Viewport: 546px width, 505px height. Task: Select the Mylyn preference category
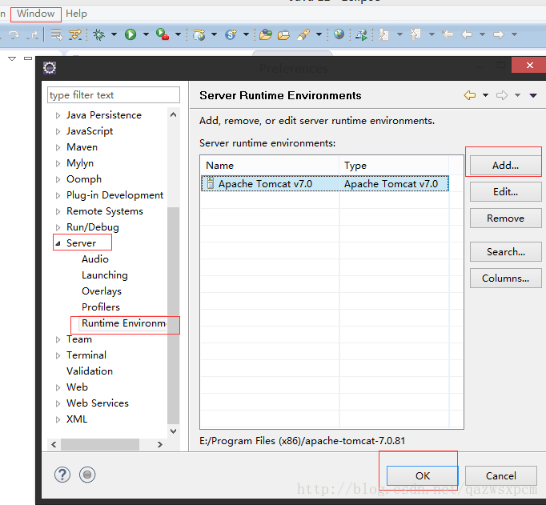80,163
